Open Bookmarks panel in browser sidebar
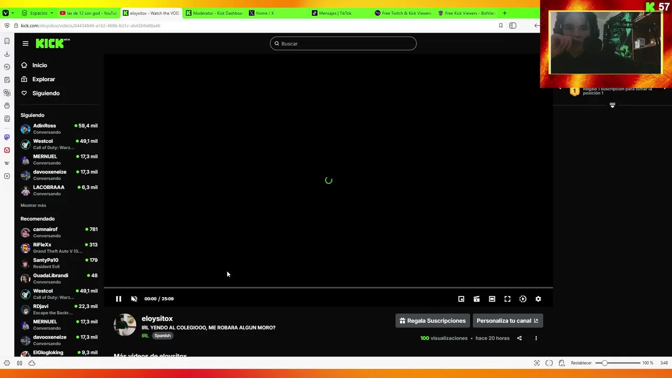The image size is (672, 378). [7, 41]
